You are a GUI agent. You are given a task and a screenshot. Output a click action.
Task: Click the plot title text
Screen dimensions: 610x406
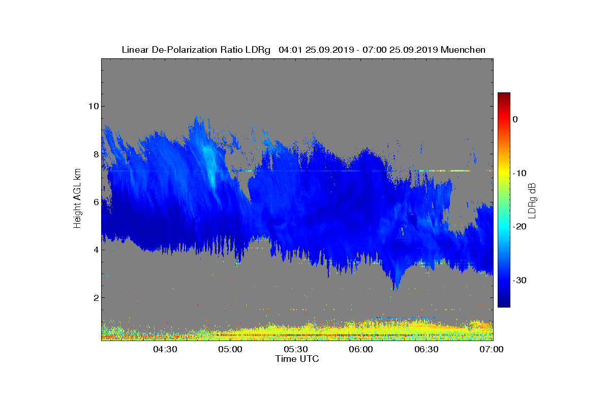tap(303, 50)
